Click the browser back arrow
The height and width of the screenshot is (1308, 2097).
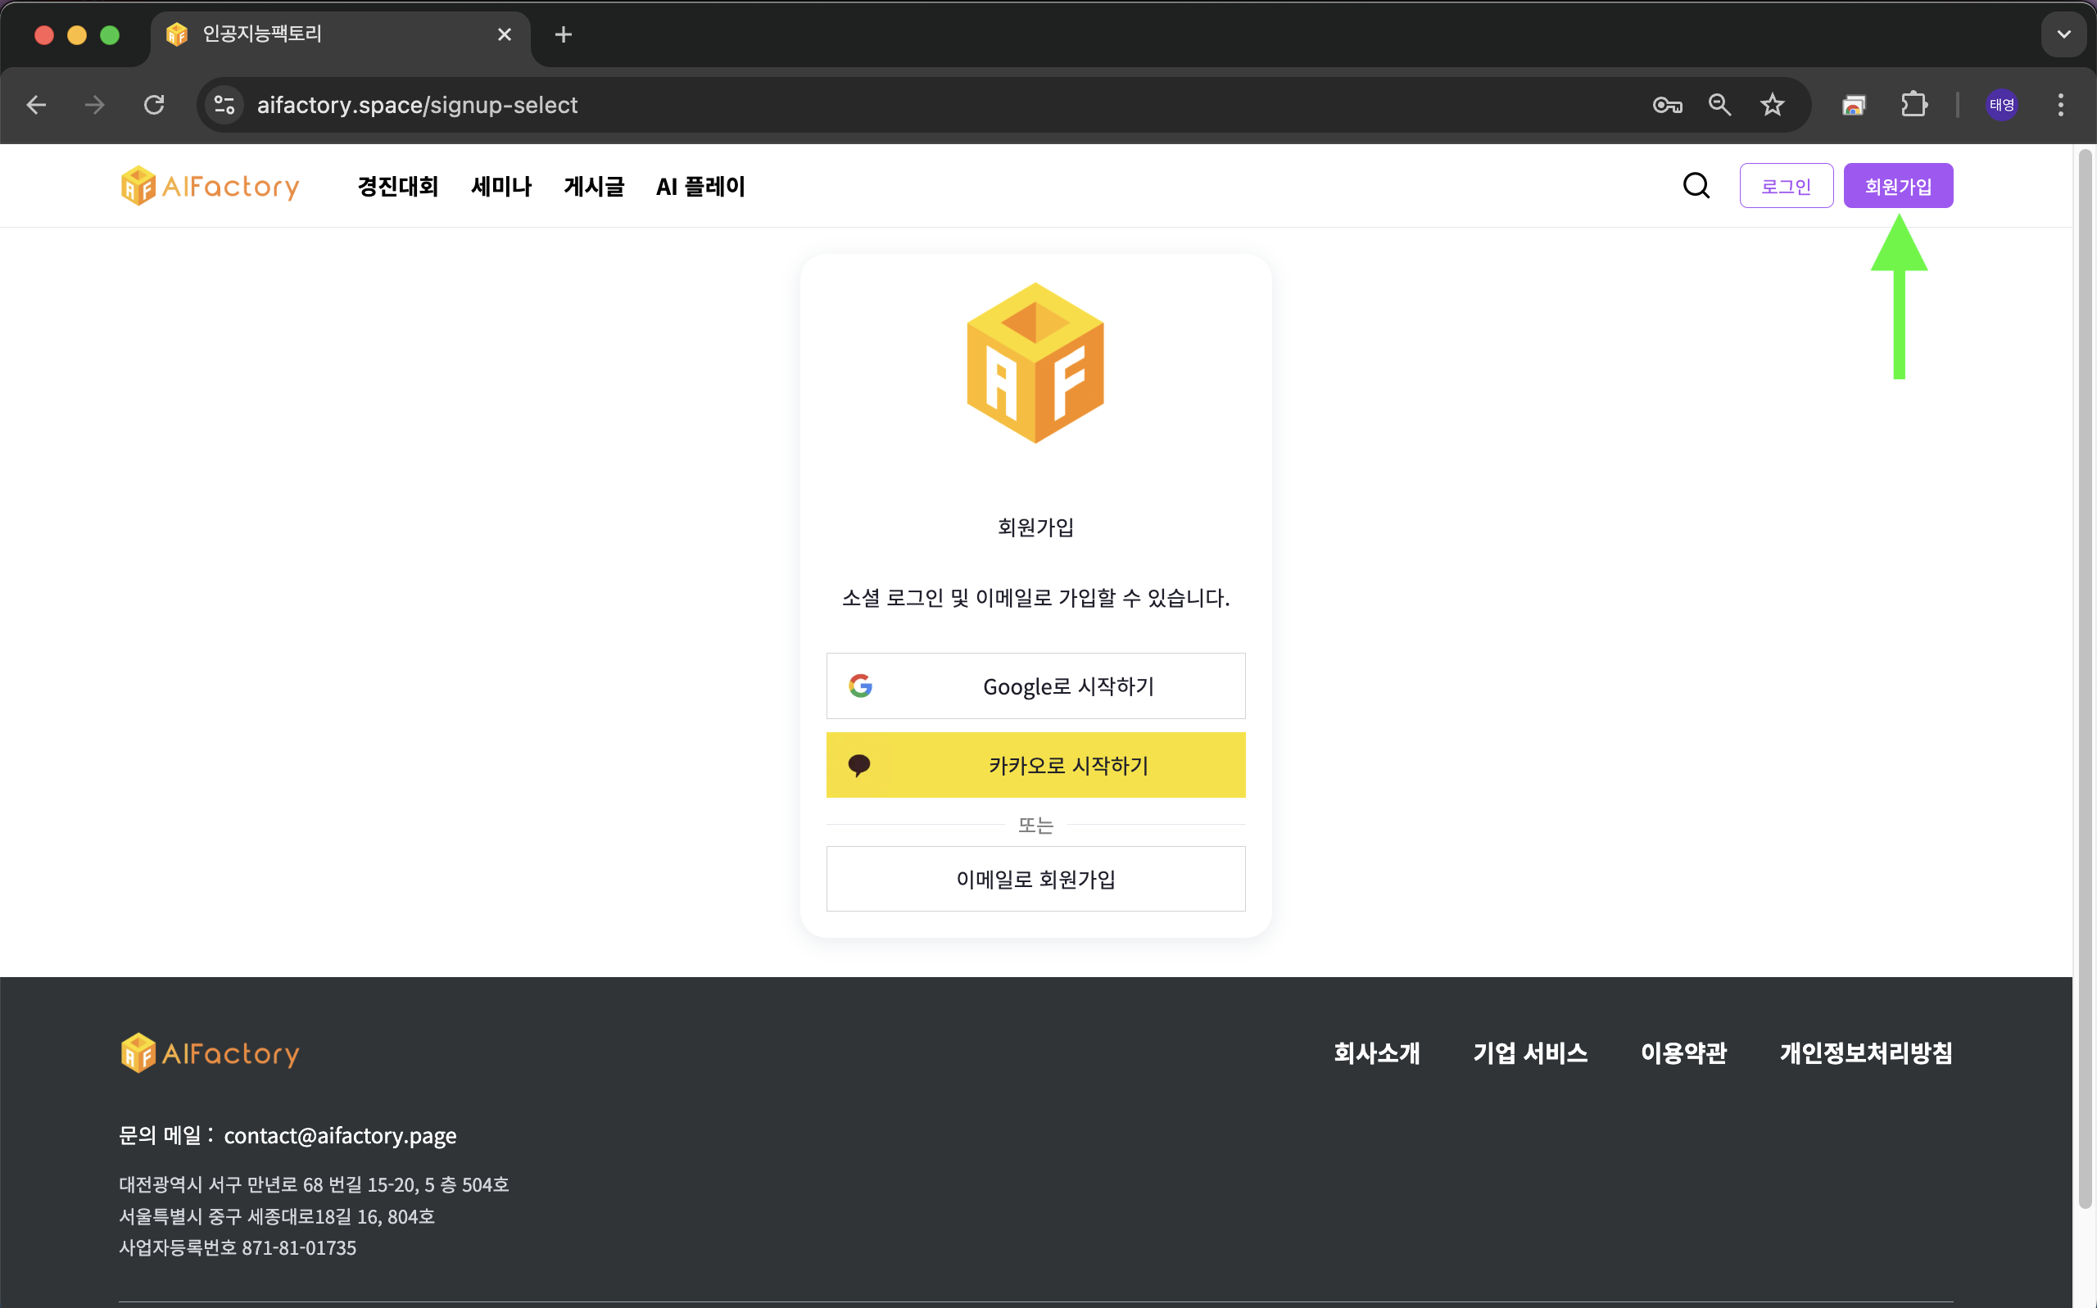[36, 105]
